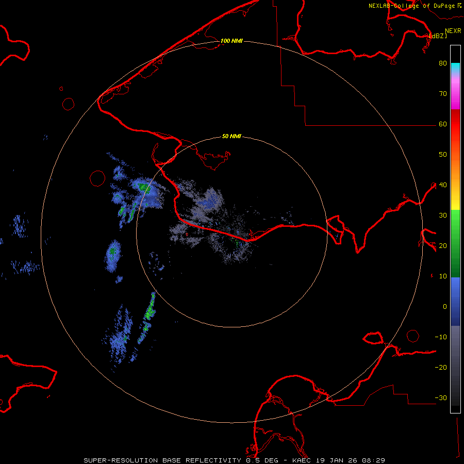Click the 50 NMI range ring label
Image resolution: width=464 pixels, height=464 pixels.
[231, 137]
